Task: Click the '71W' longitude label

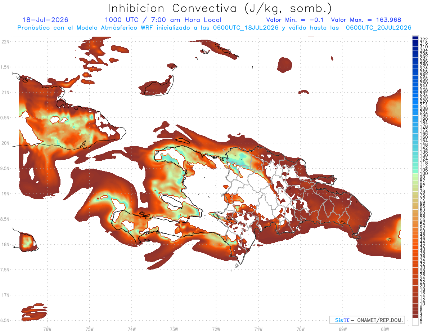Action: pyautogui.click(x=258, y=329)
